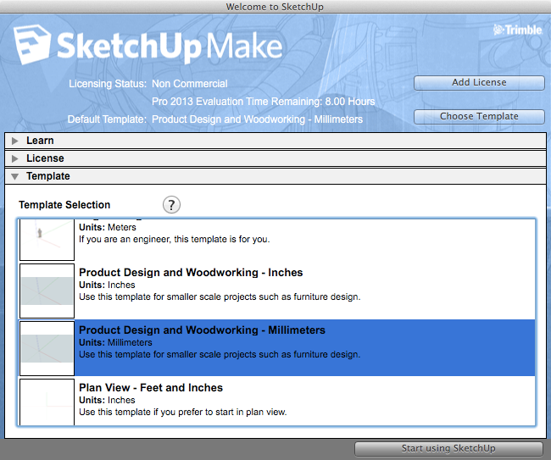Collapse the Template section

[14, 176]
